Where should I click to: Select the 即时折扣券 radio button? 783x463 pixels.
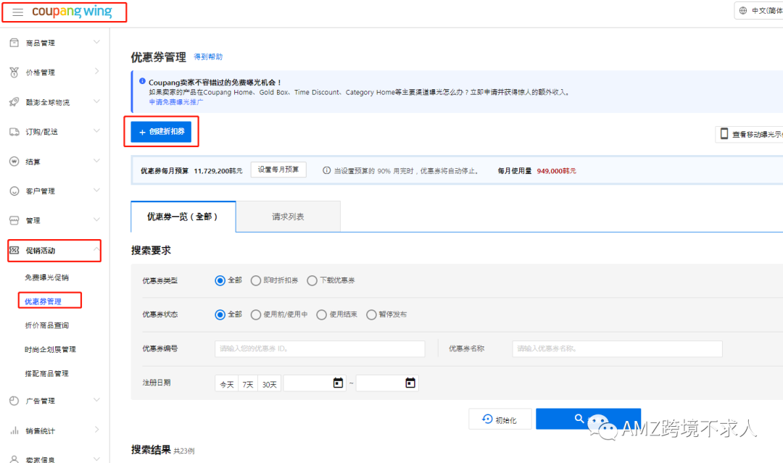tap(256, 280)
